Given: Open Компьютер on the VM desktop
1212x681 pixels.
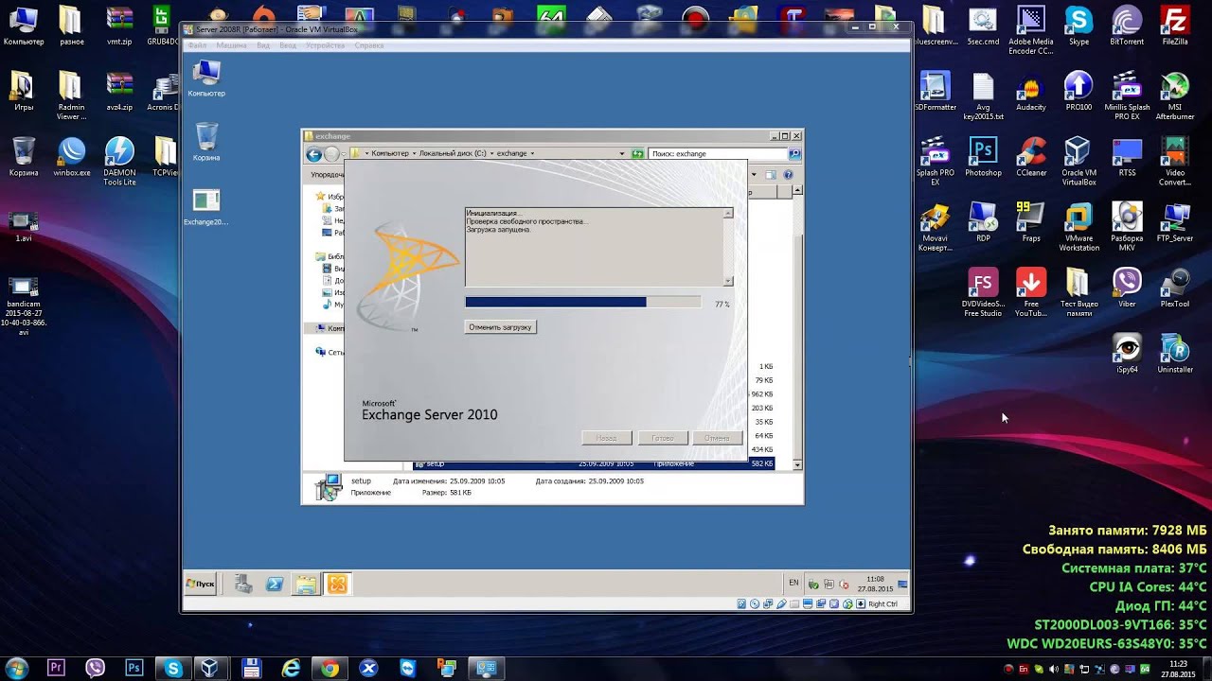Looking at the screenshot, I should [x=205, y=78].
